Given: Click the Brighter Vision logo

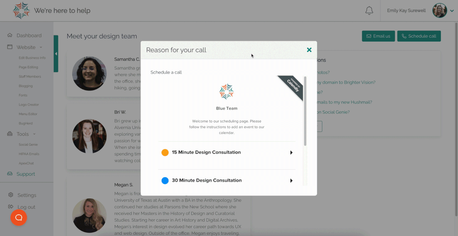Looking at the screenshot, I should click(21, 10).
